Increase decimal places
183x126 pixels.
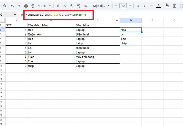(78, 6)
